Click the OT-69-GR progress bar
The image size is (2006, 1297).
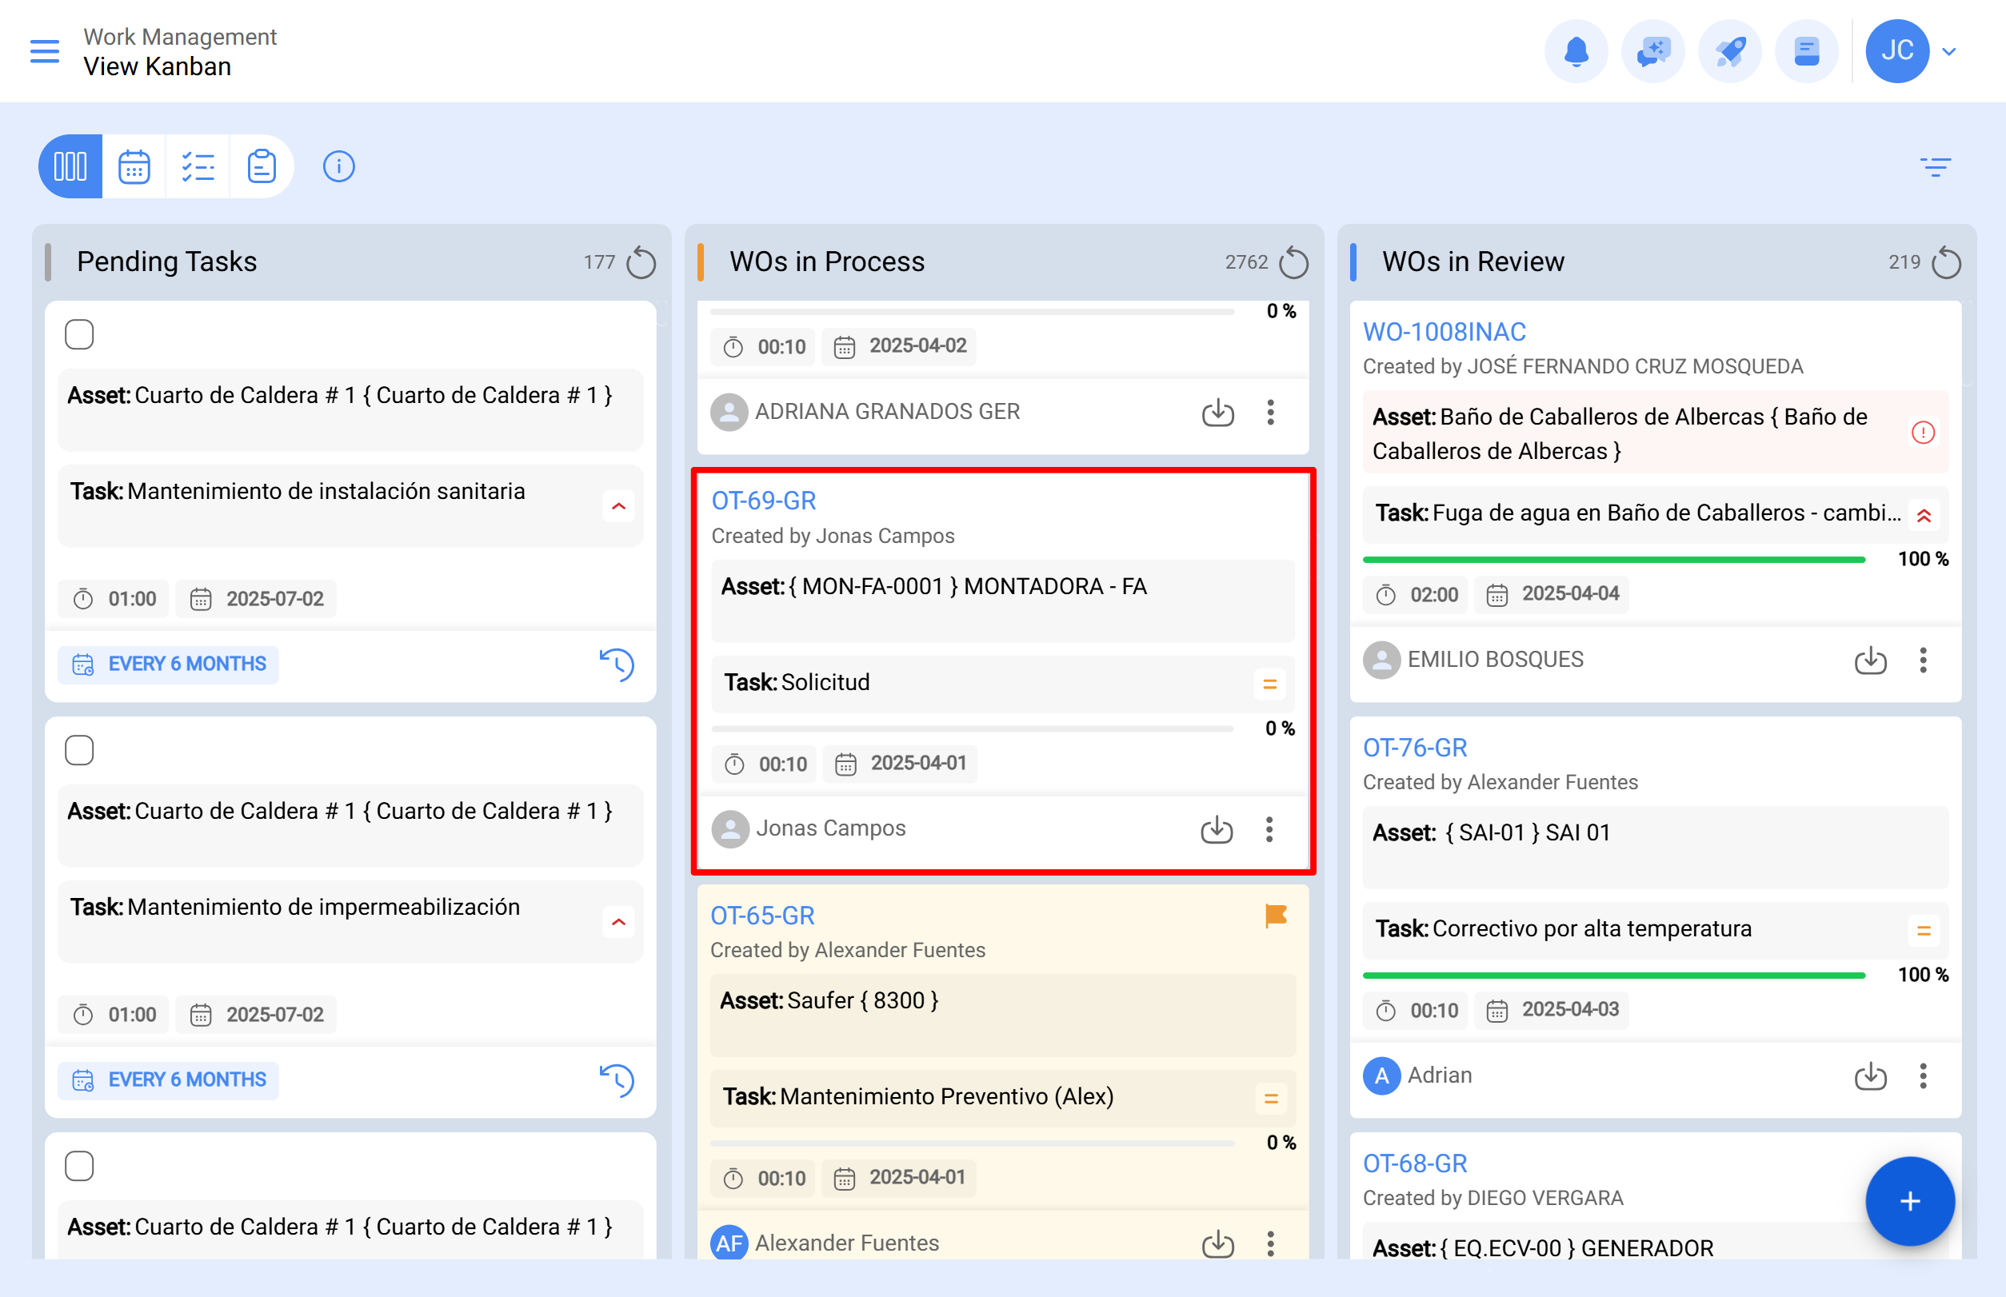point(973,728)
